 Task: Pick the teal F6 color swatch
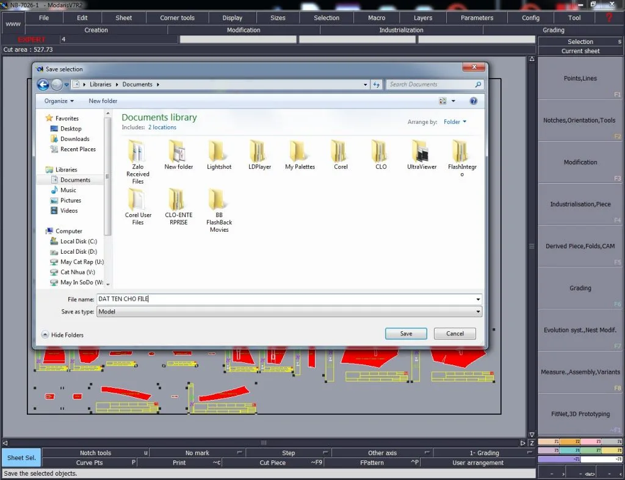coord(569,450)
